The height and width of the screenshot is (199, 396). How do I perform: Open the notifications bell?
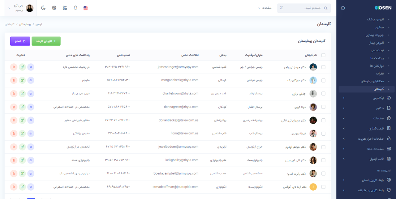[x=75, y=8]
